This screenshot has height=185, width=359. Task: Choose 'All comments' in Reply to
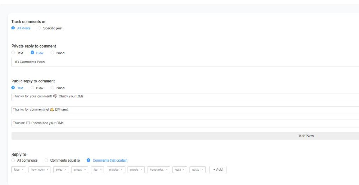pos(13,160)
